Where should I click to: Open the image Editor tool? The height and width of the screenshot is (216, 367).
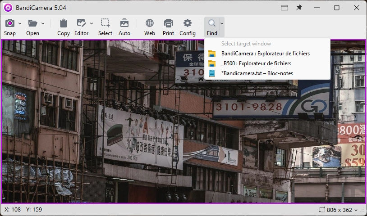(x=81, y=23)
